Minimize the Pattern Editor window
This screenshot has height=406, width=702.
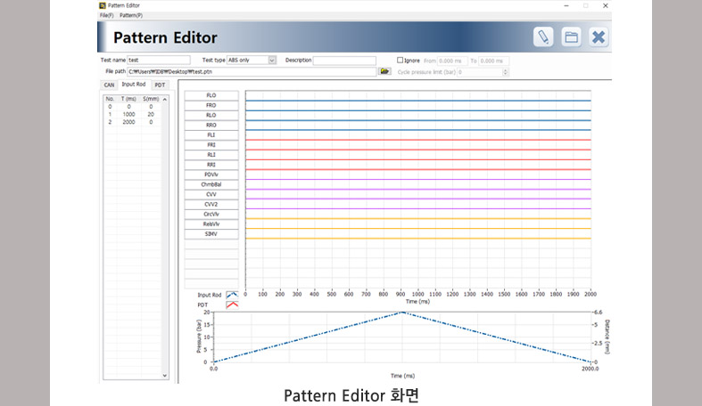click(566, 6)
